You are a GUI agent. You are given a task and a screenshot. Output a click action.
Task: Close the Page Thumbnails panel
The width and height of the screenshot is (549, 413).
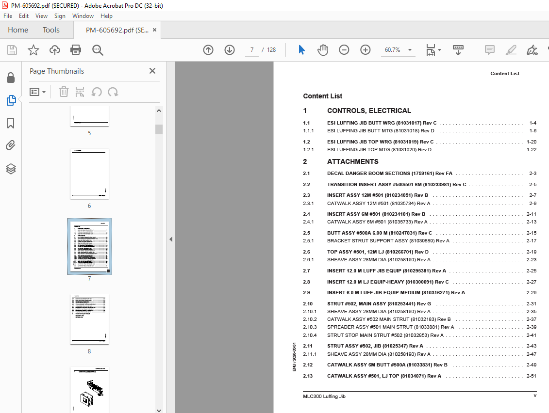pos(152,71)
